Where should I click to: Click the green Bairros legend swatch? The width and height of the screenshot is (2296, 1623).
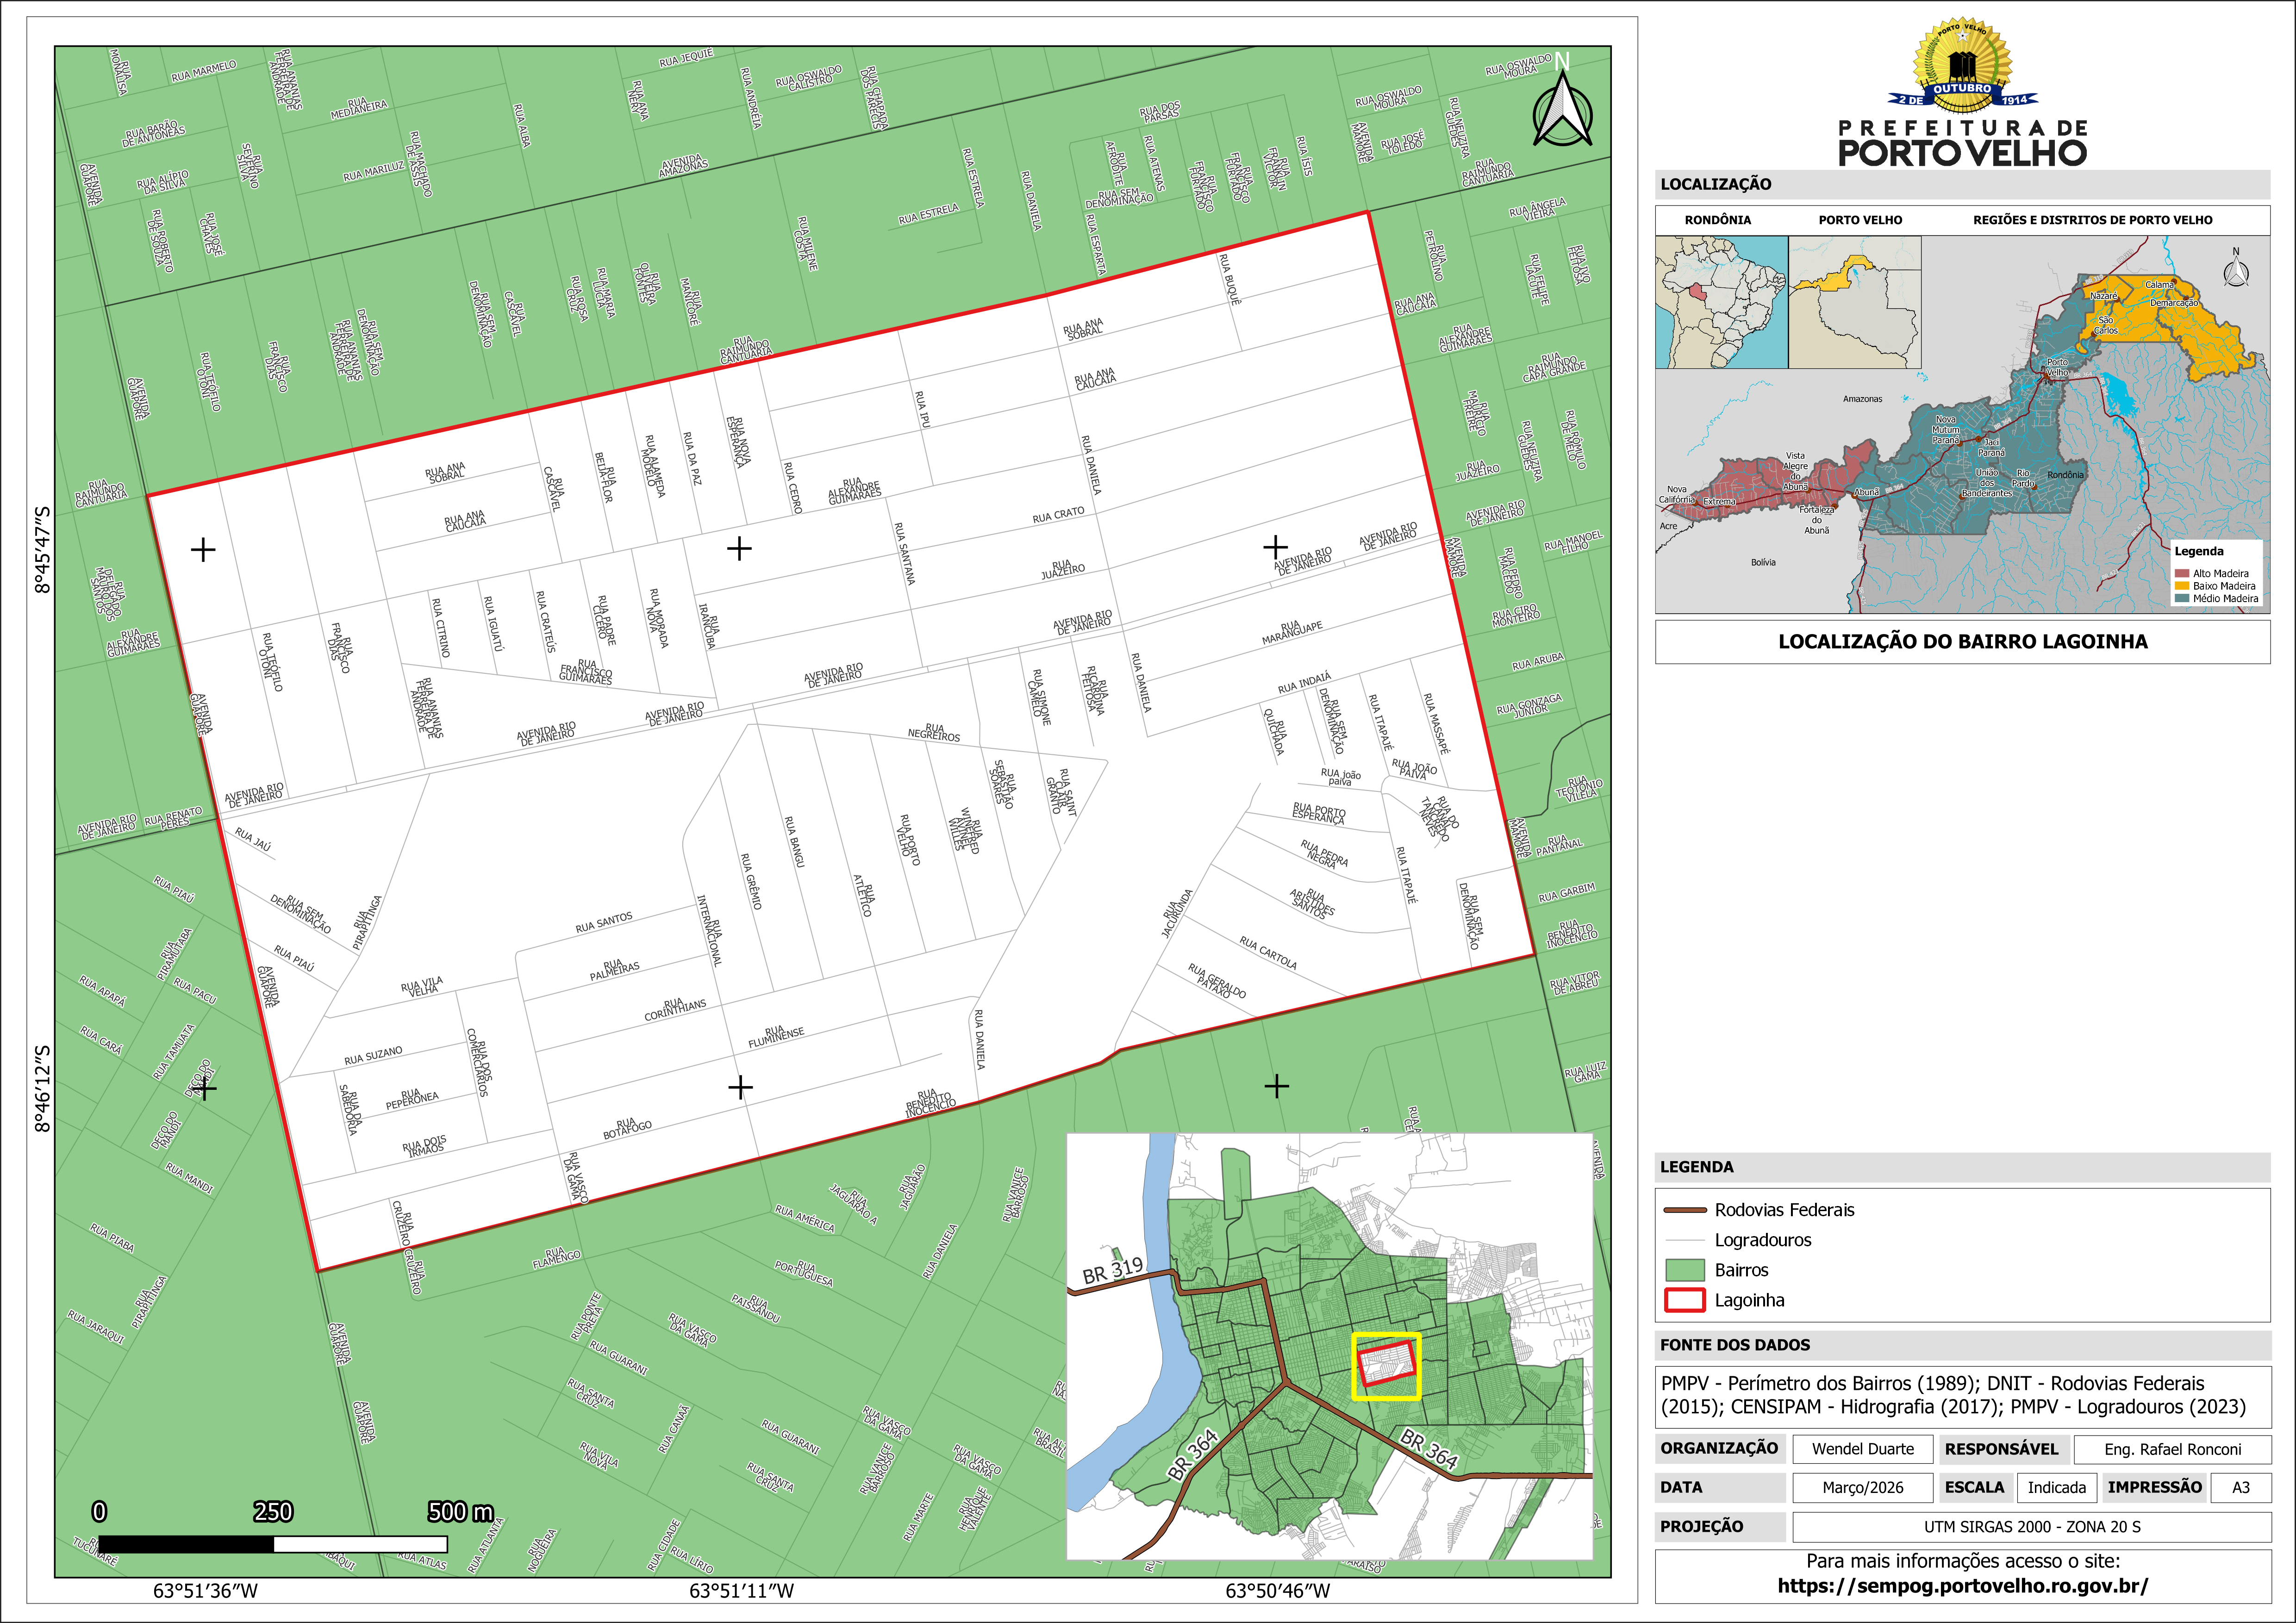point(1684,1270)
